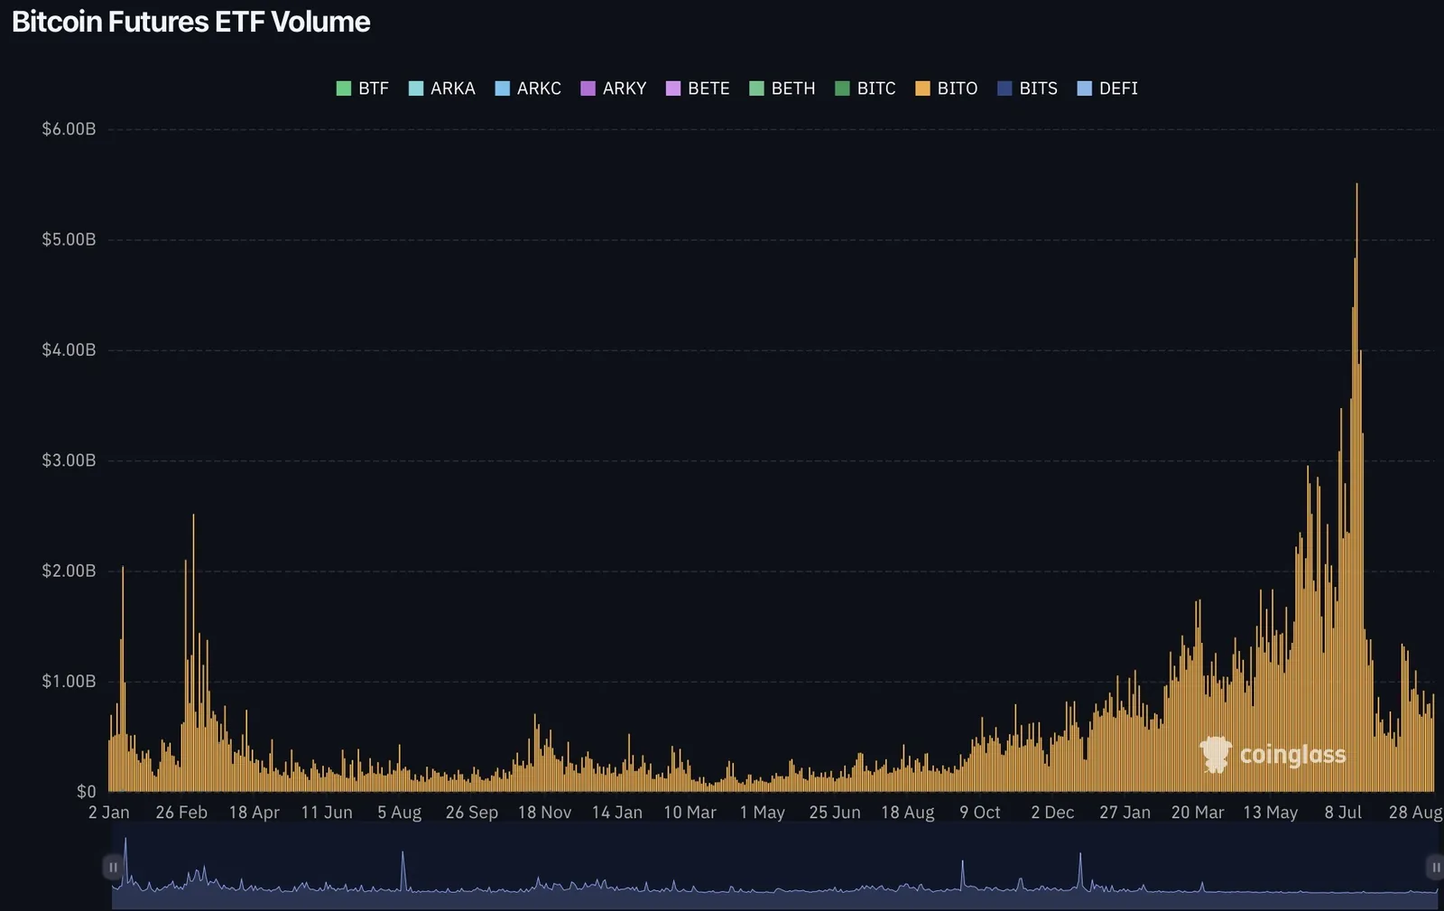Click the 11 Jun date label
Viewport: 1444px width, 911px height.
(x=327, y=813)
